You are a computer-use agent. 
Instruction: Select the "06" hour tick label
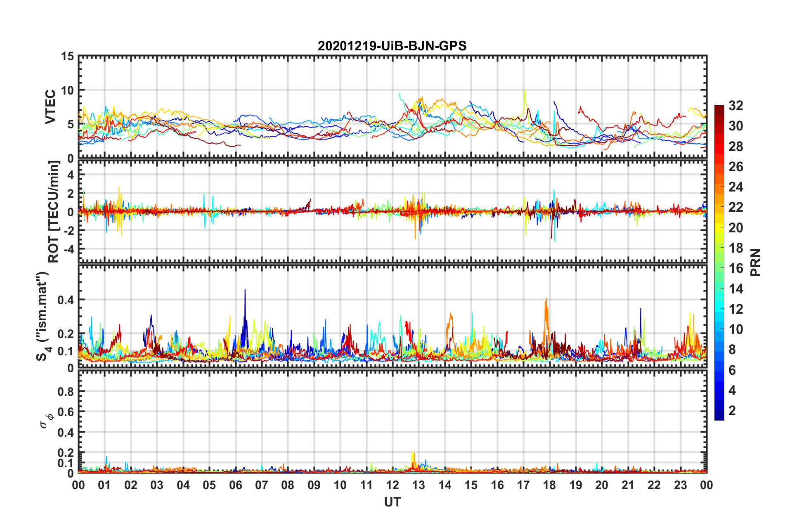(235, 485)
